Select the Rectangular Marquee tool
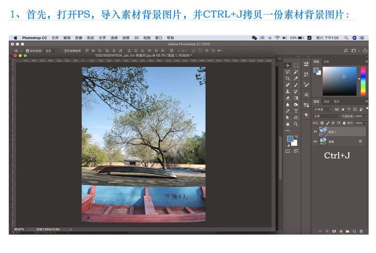 tap(296, 65)
